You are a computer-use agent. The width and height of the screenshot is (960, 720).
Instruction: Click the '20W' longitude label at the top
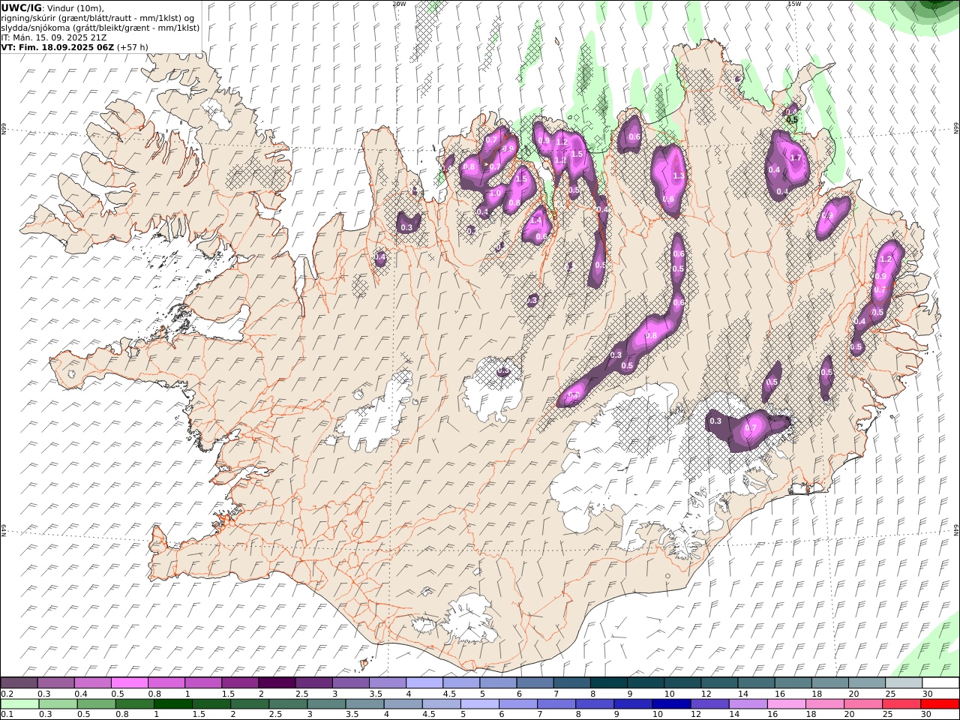[399, 4]
